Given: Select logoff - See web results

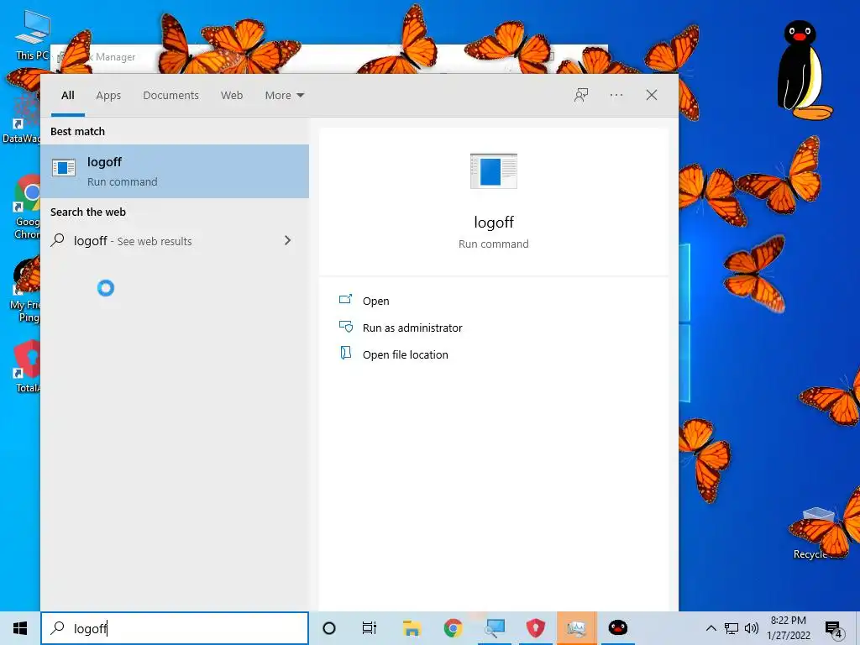Looking at the screenshot, I should pyautogui.click(x=175, y=241).
